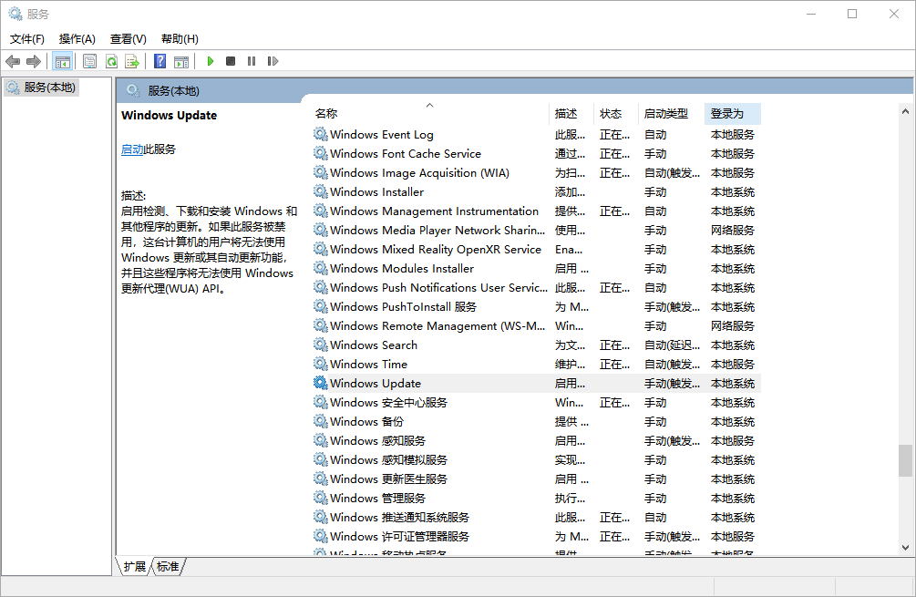This screenshot has width=916, height=597.
Task: Click the scrollbar down arrow
Action: coord(905,548)
